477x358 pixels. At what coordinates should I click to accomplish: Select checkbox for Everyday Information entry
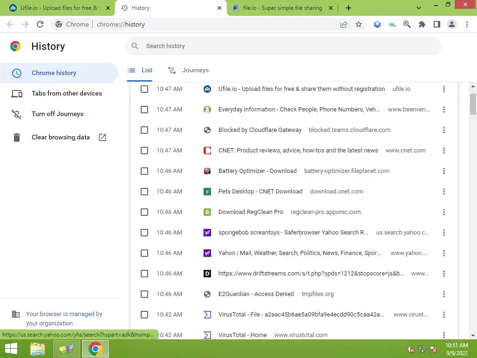coord(144,109)
